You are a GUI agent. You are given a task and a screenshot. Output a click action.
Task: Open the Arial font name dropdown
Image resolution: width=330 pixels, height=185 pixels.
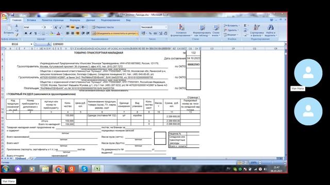pyautogui.click(x=42, y=27)
